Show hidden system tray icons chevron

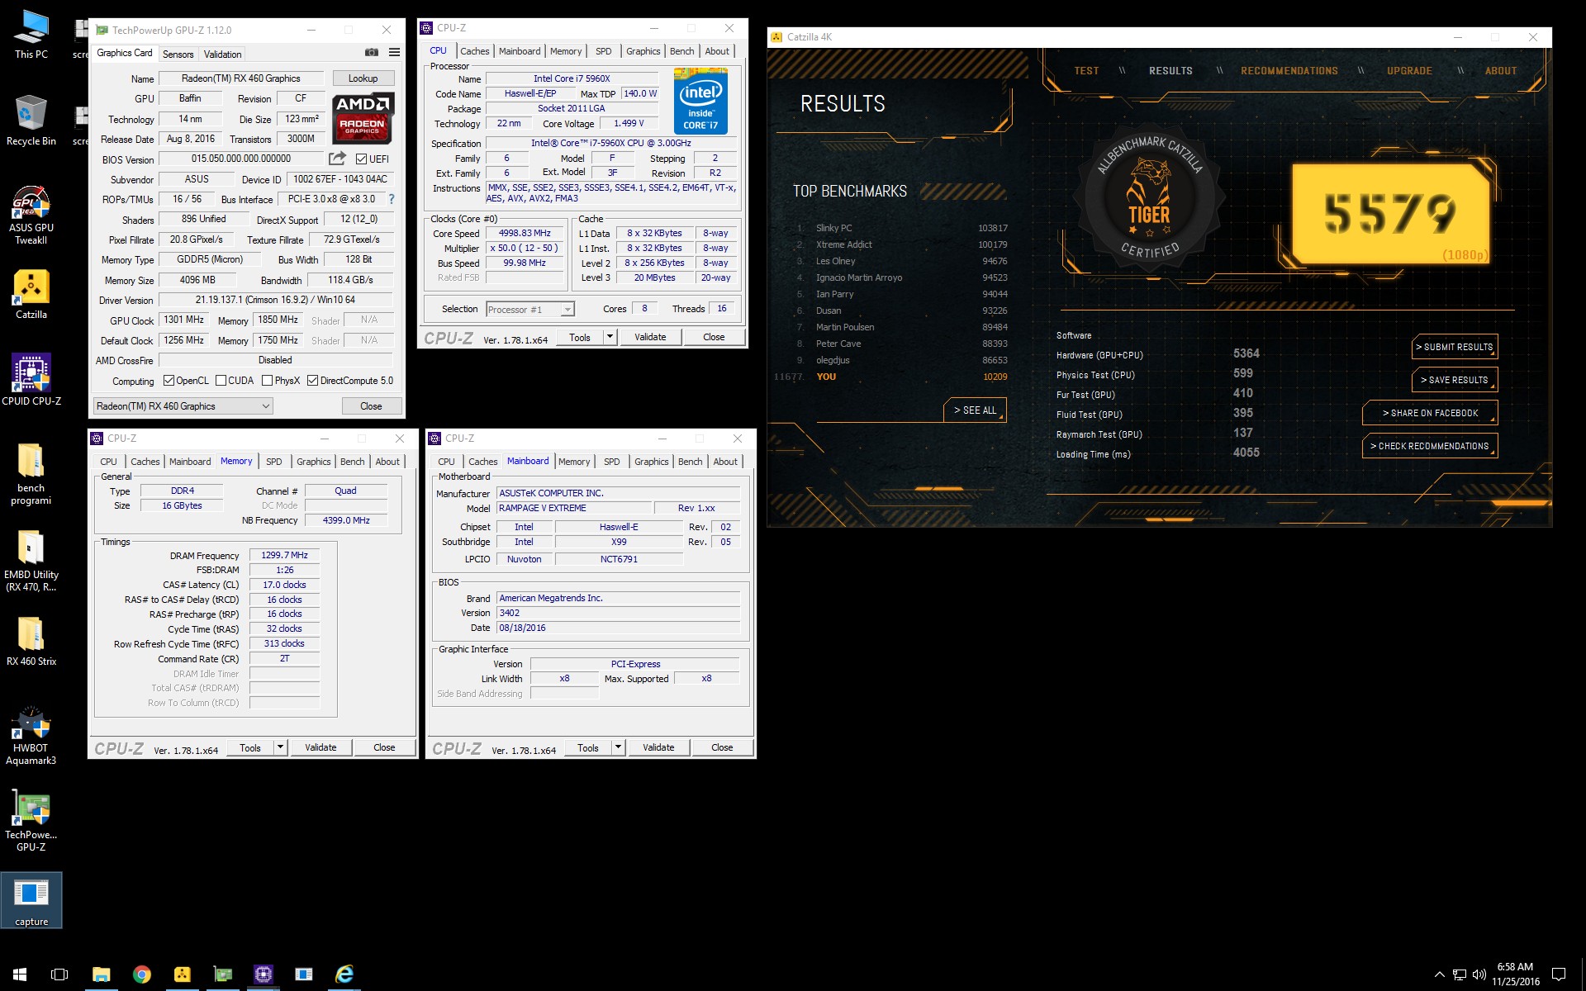point(1439,974)
